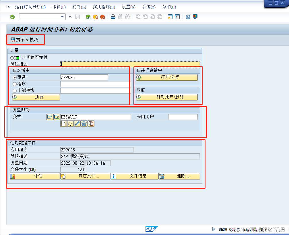The height and width of the screenshot is (235, 289).
Task: Click the 执行 button
Action: point(36,97)
